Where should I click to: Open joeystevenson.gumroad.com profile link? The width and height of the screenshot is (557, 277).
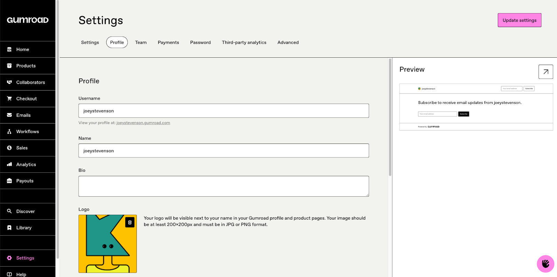143,123
